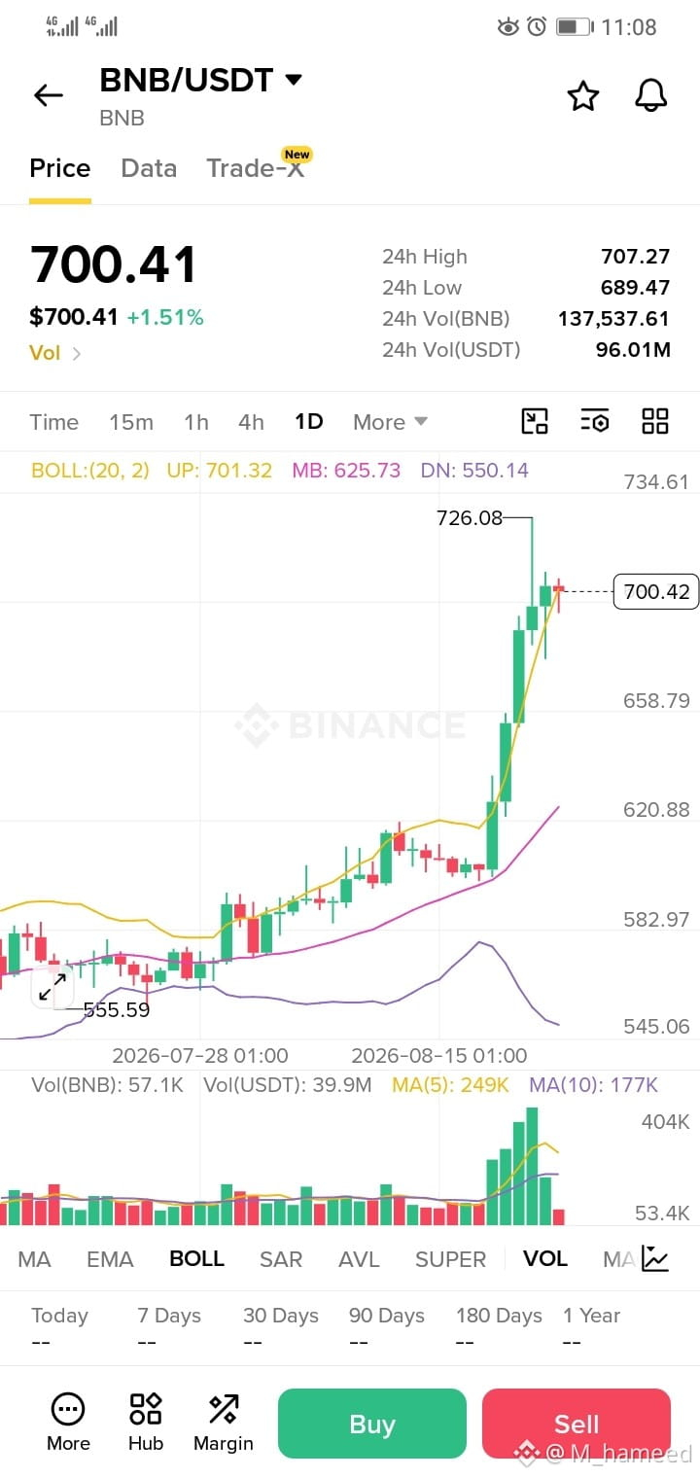Open BNB/USDT pair dropdown arrow

293,80
